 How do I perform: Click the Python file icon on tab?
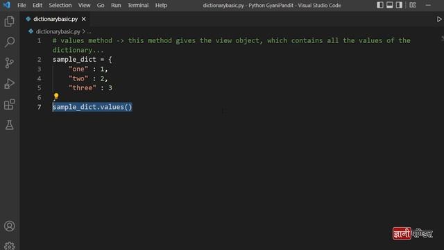click(x=28, y=19)
